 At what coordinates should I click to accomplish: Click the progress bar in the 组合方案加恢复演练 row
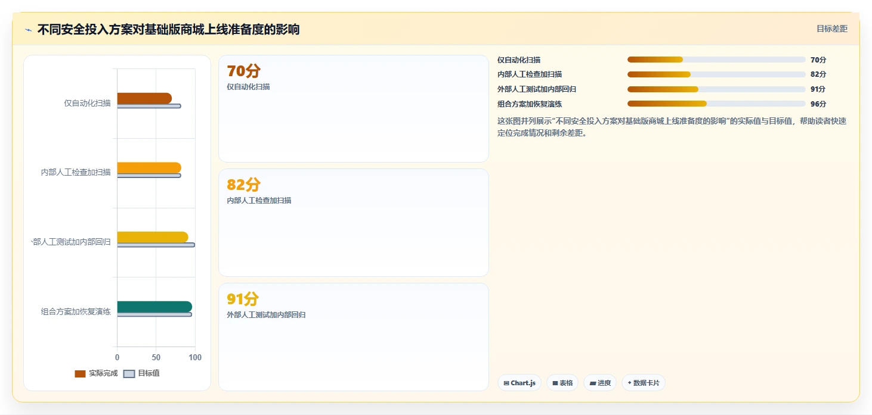(x=716, y=104)
